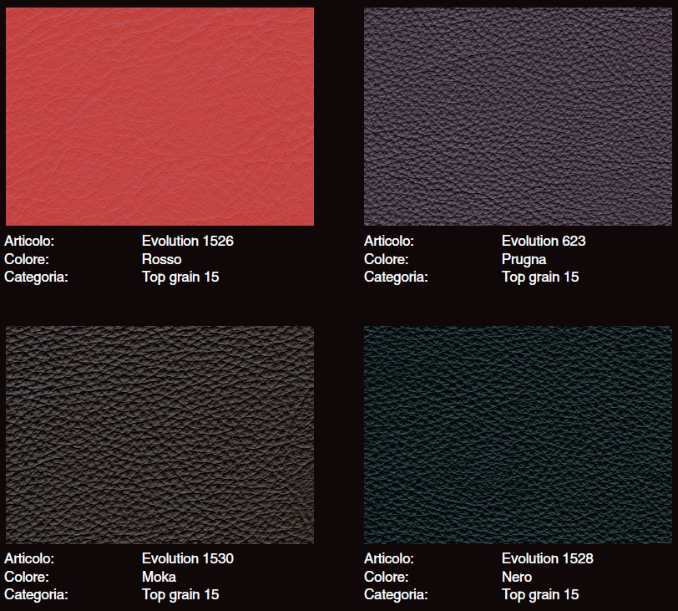Select the red Rosso leather swatch
Screen dimensions: 678x611
(160, 116)
